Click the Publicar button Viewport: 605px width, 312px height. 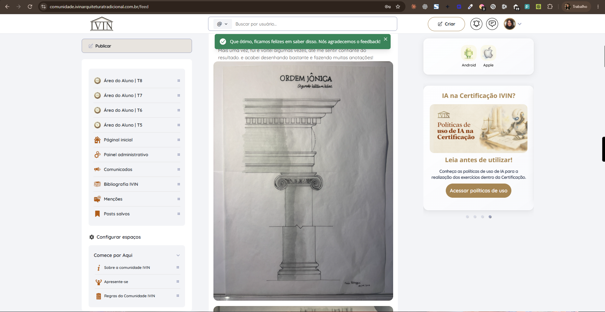(137, 46)
